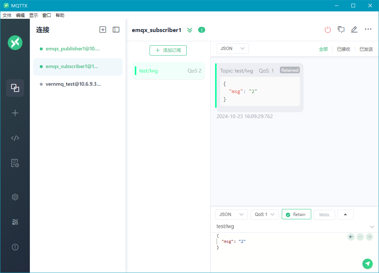
Task: Click the emqx_subscriber1 title in header
Action: (157, 30)
